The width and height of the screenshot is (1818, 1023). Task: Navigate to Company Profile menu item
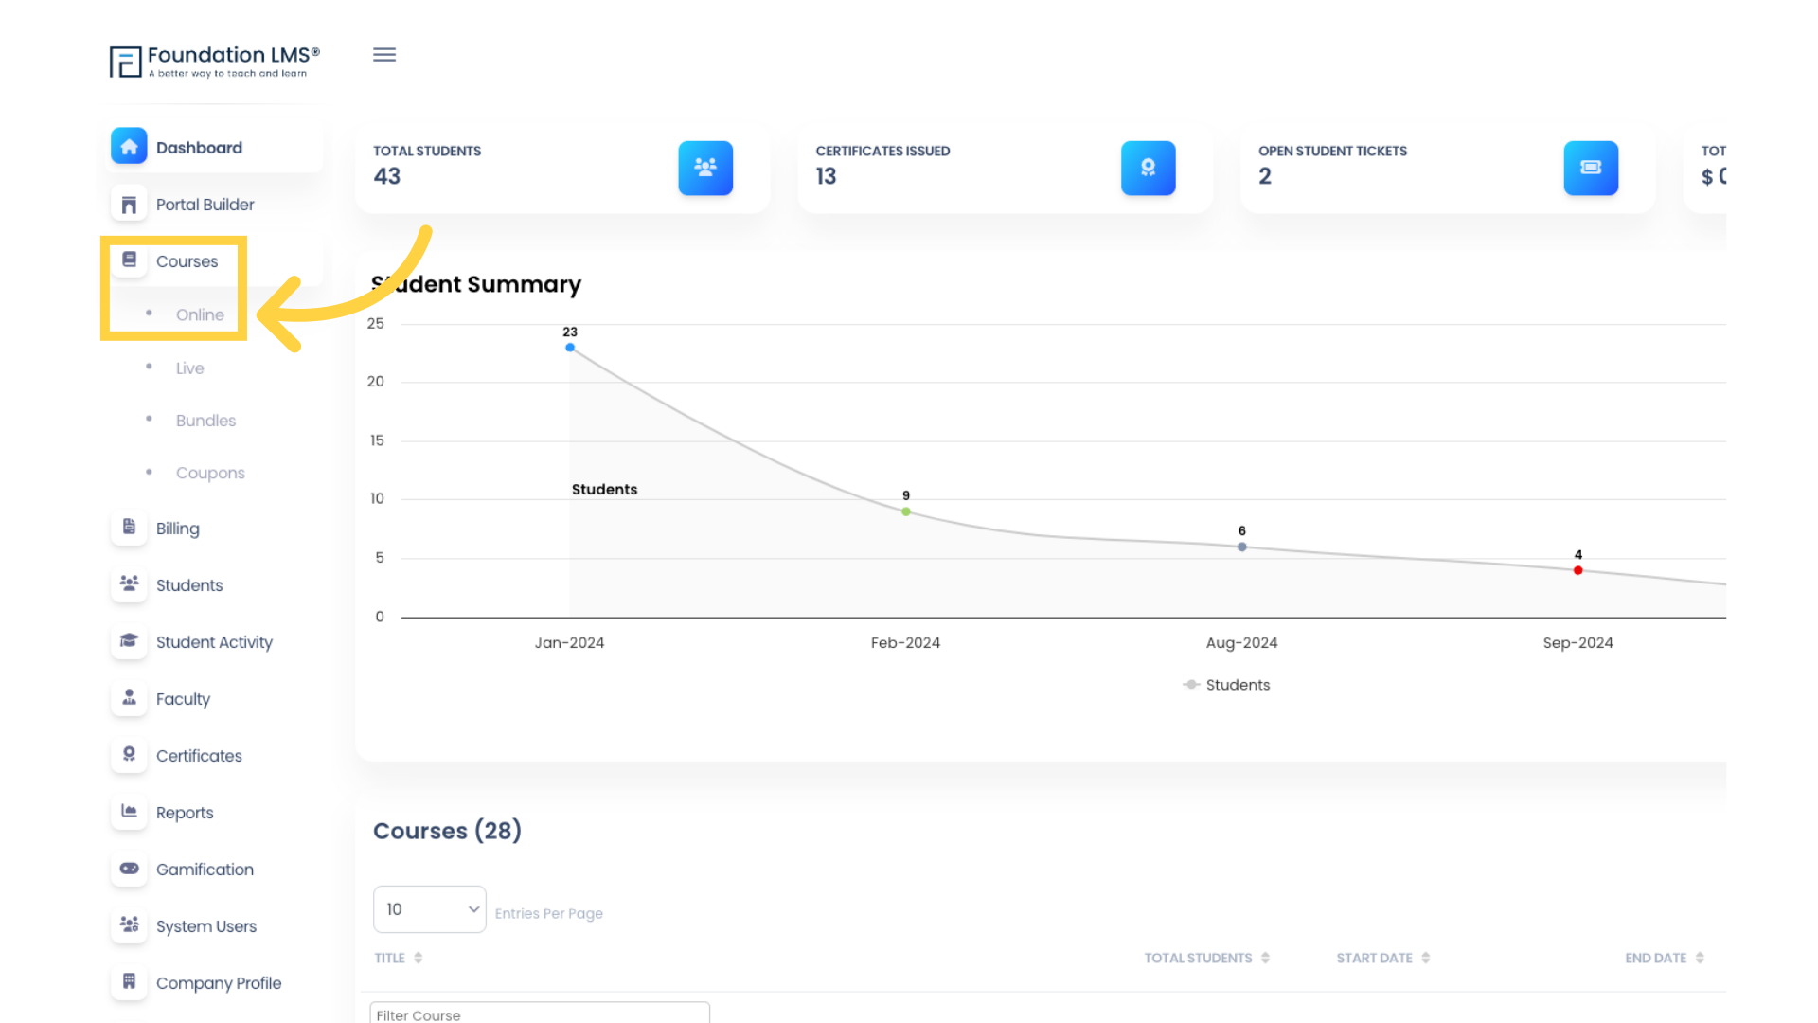tap(219, 983)
